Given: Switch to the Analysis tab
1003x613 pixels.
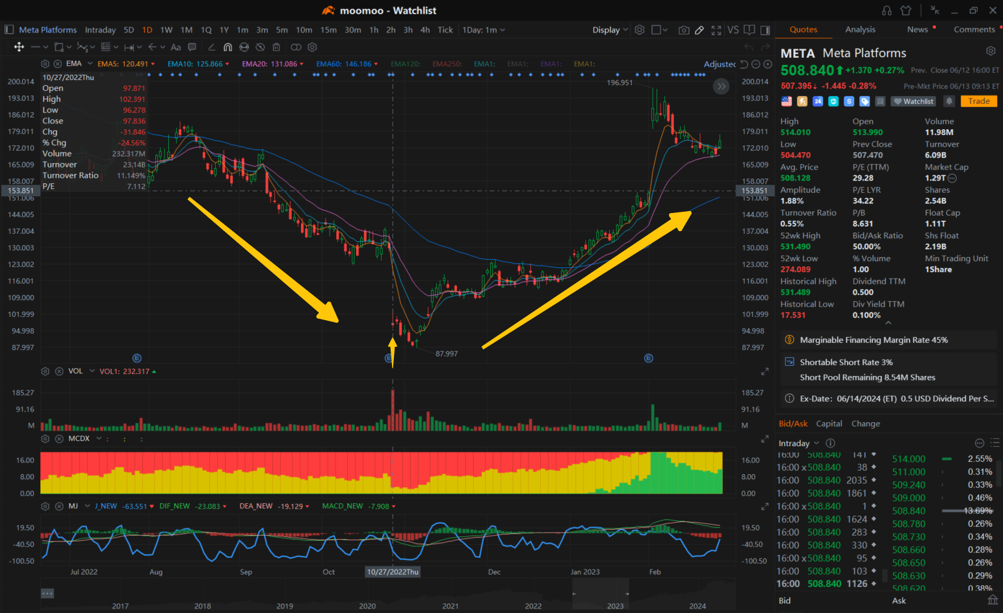Looking at the screenshot, I should pyautogui.click(x=860, y=29).
